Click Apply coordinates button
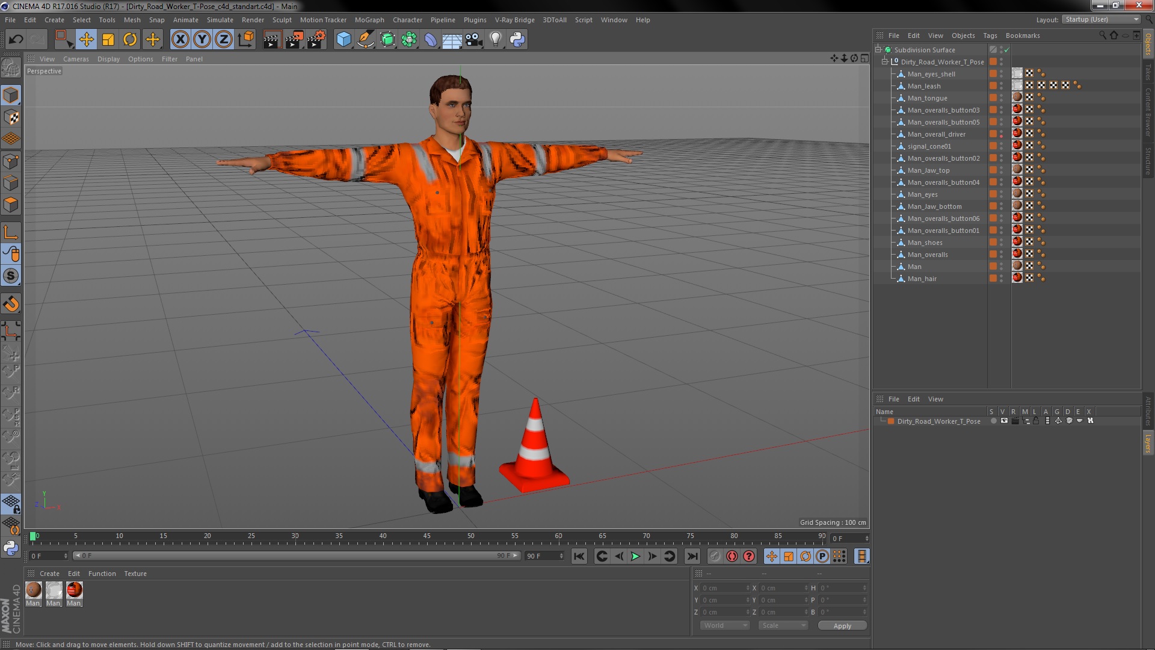 coord(842,625)
